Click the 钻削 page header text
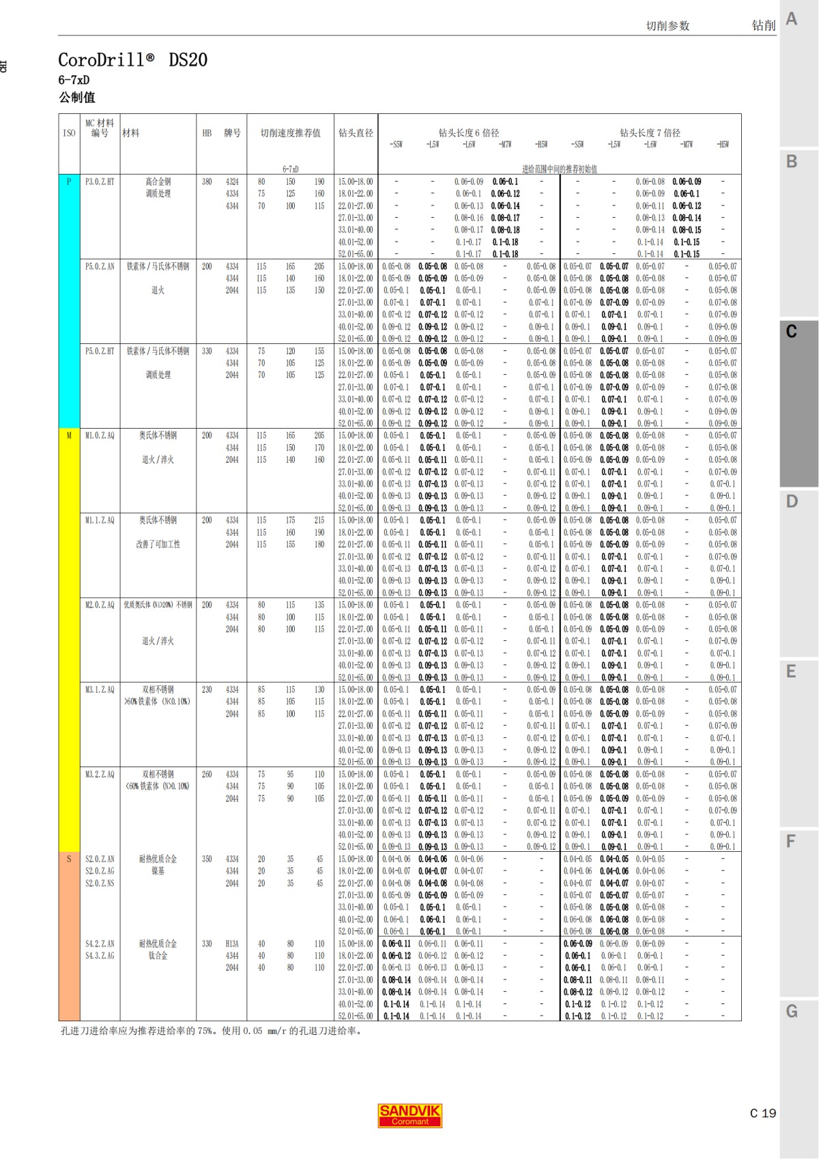The height and width of the screenshot is (1159, 819). 764,25
